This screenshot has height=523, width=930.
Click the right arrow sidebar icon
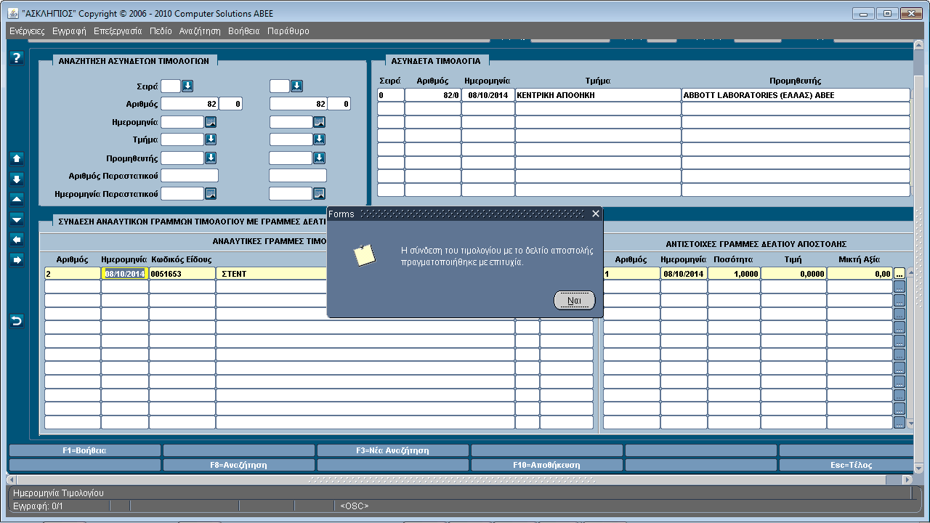click(x=17, y=259)
